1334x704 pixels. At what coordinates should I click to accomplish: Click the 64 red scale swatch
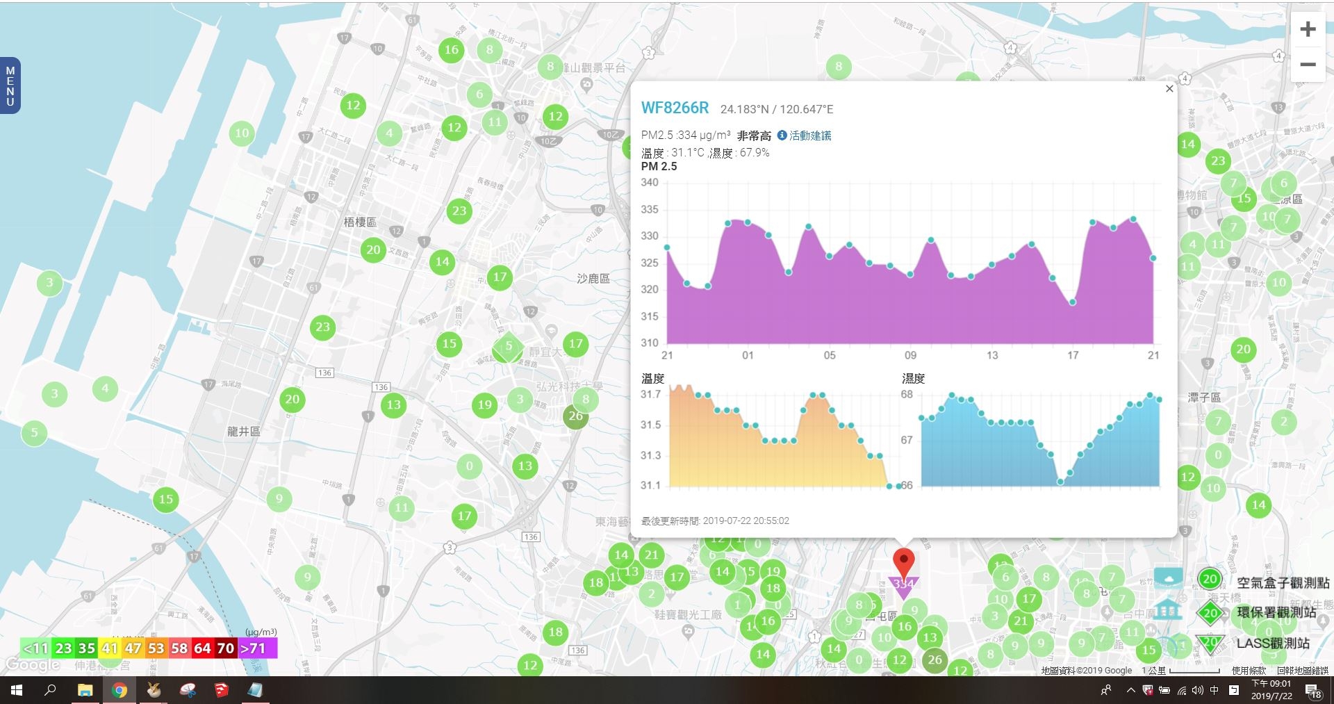(x=202, y=648)
